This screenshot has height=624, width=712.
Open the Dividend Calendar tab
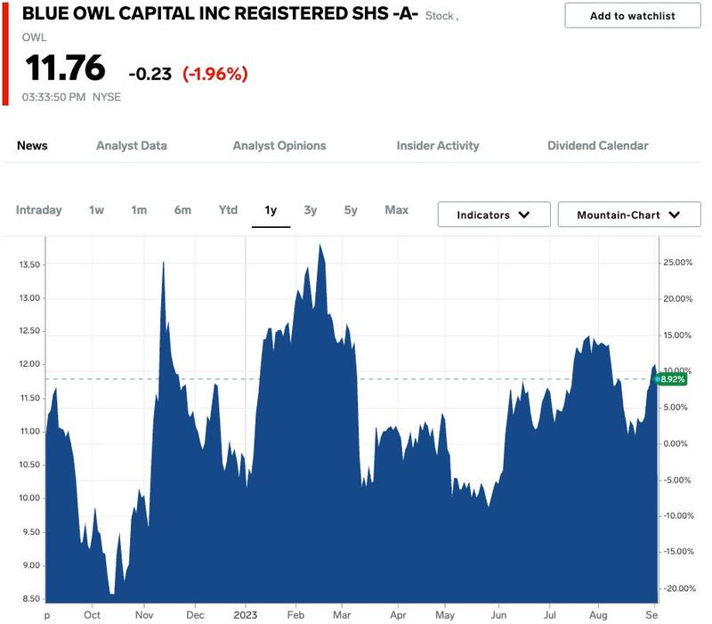pyautogui.click(x=597, y=146)
